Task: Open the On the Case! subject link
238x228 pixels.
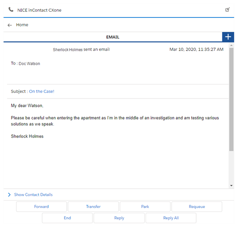Action: click(x=41, y=92)
